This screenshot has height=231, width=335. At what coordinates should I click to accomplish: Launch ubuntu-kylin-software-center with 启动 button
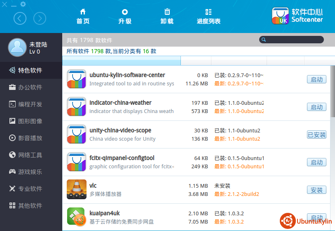[x=316, y=80]
